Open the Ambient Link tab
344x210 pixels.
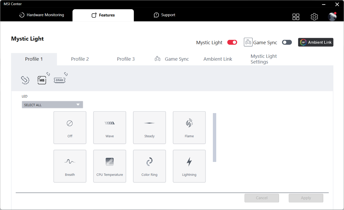click(x=218, y=59)
